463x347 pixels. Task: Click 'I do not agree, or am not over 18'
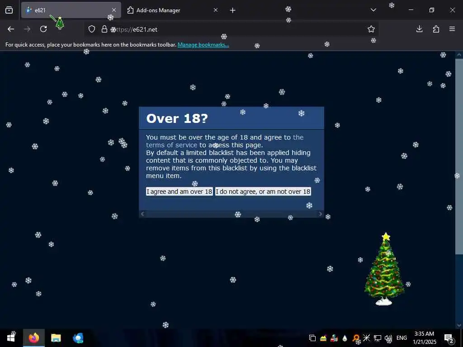(x=263, y=192)
